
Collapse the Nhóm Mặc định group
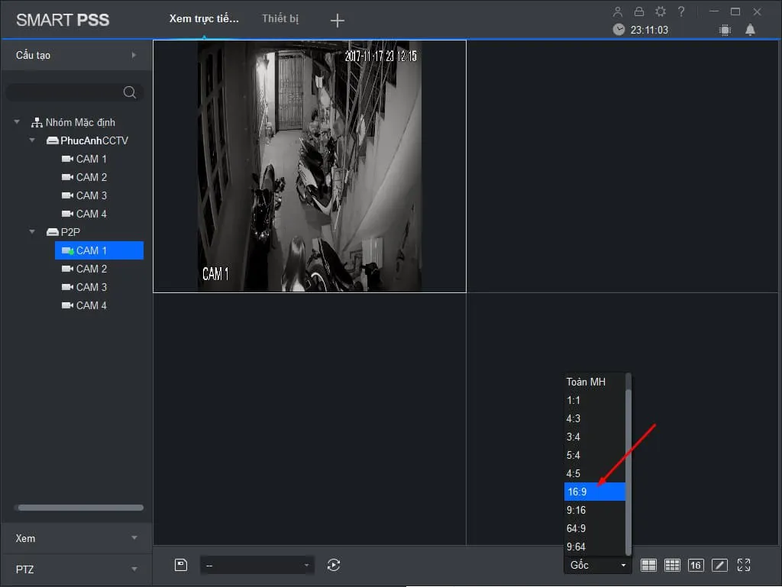pos(17,122)
